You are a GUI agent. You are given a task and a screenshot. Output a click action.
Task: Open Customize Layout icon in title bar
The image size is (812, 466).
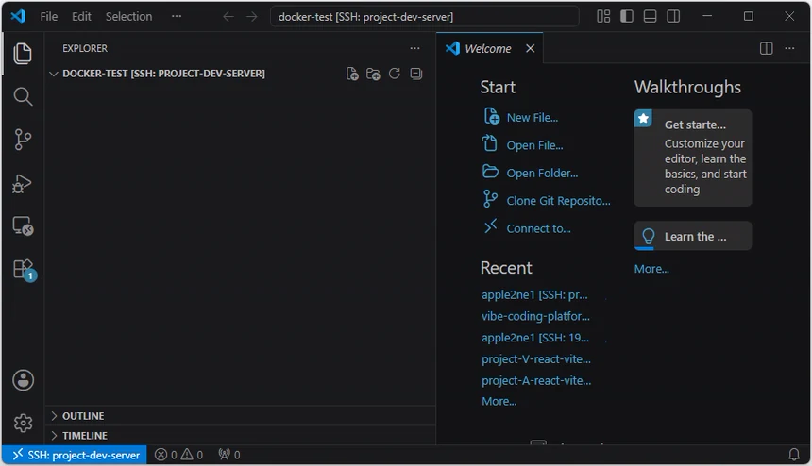[603, 17]
